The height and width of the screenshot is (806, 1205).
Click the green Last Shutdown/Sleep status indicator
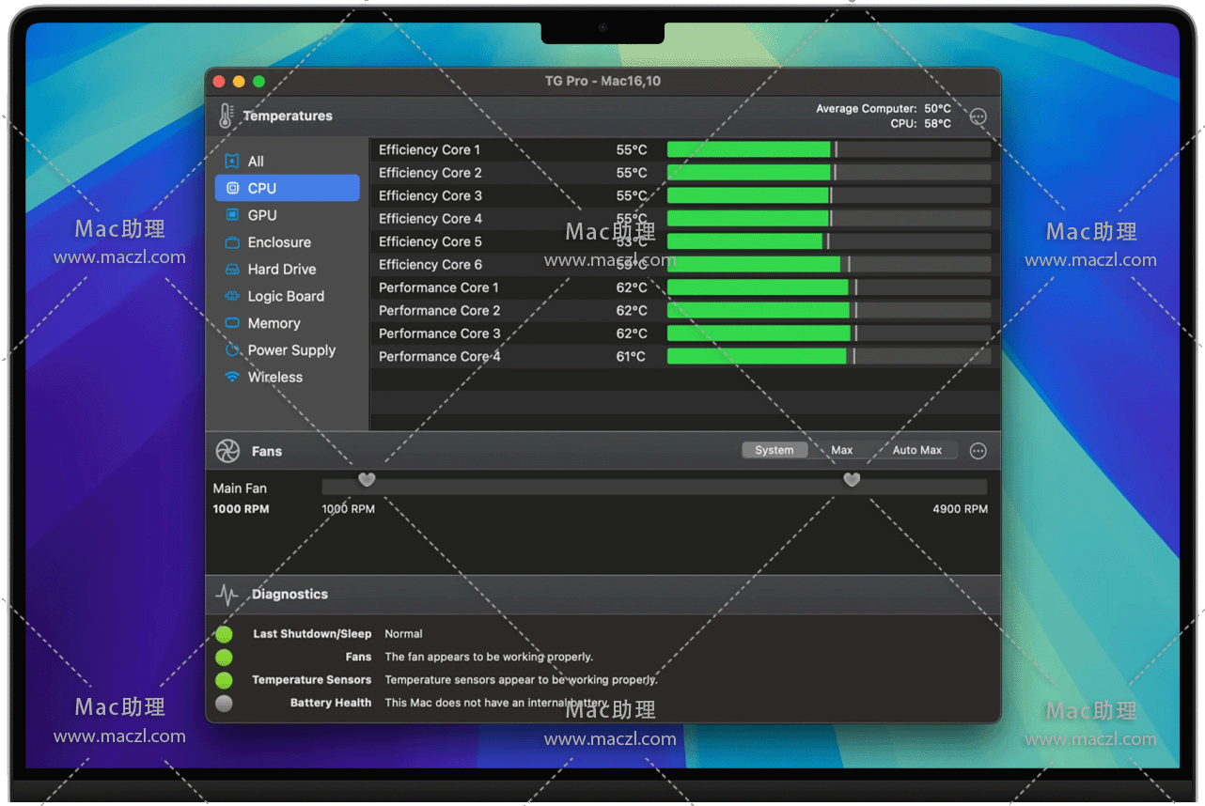point(224,634)
